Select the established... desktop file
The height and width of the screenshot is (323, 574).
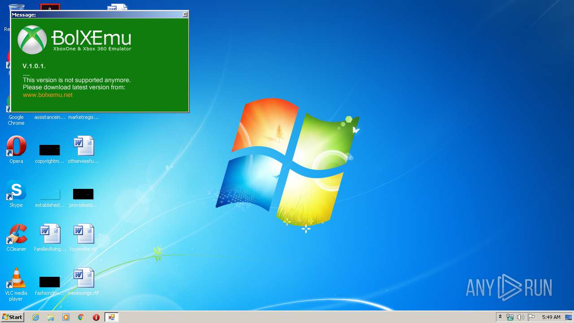50,197
